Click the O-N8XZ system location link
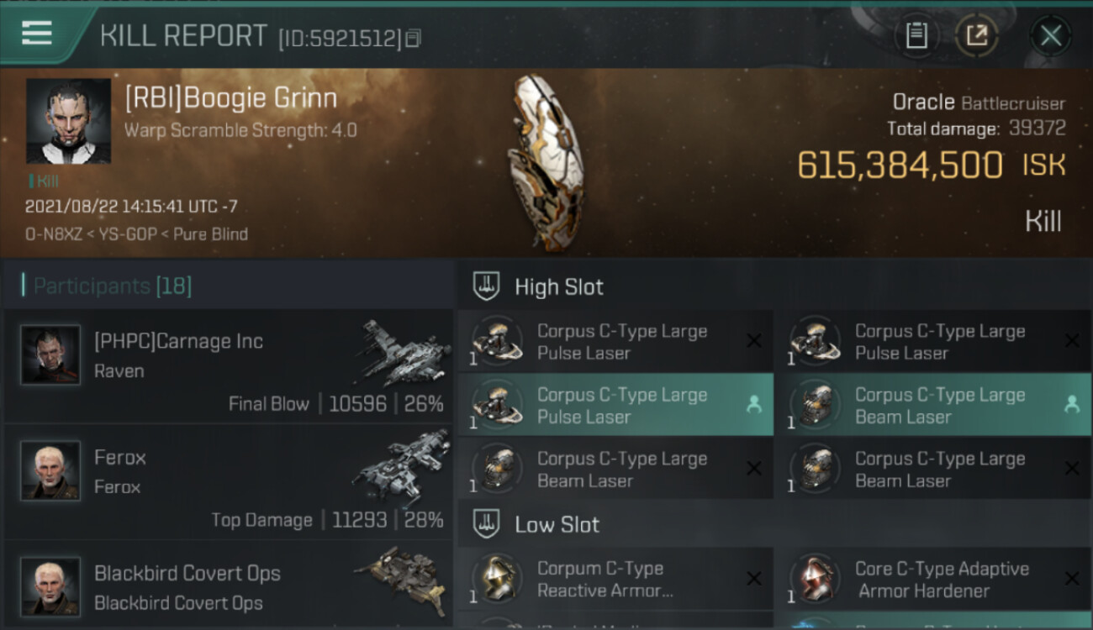The width and height of the screenshot is (1093, 630). click(55, 234)
